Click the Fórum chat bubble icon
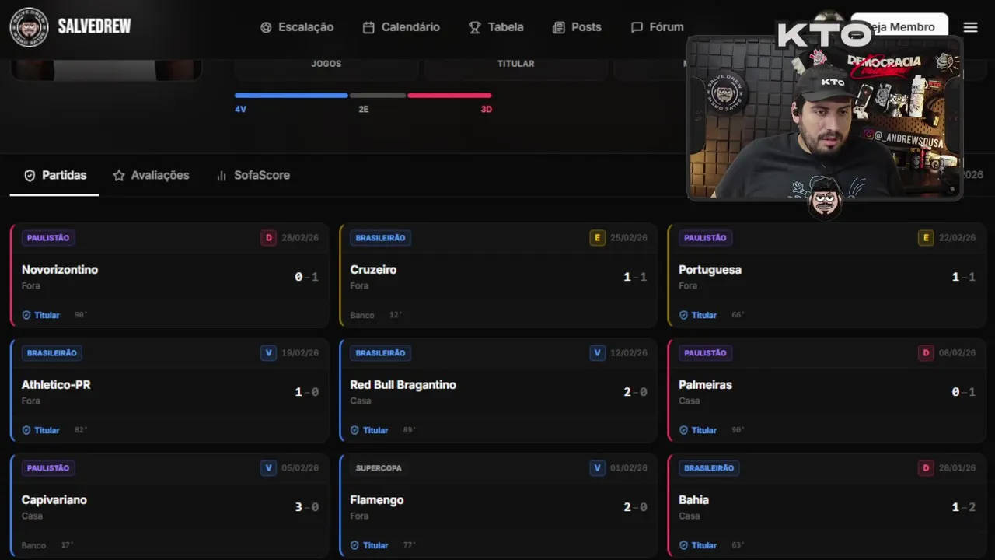Image resolution: width=995 pixels, height=560 pixels. coord(637,27)
